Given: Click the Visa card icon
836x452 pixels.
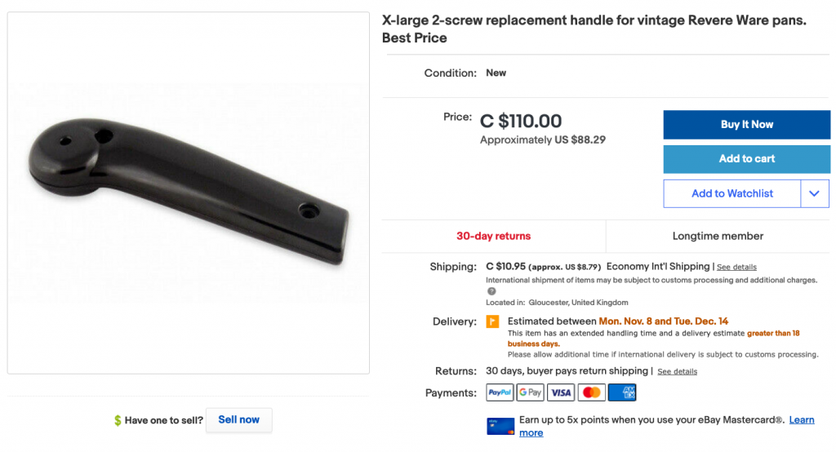Looking at the screenshot, I should pyautogui.click(x=561, y=392).
